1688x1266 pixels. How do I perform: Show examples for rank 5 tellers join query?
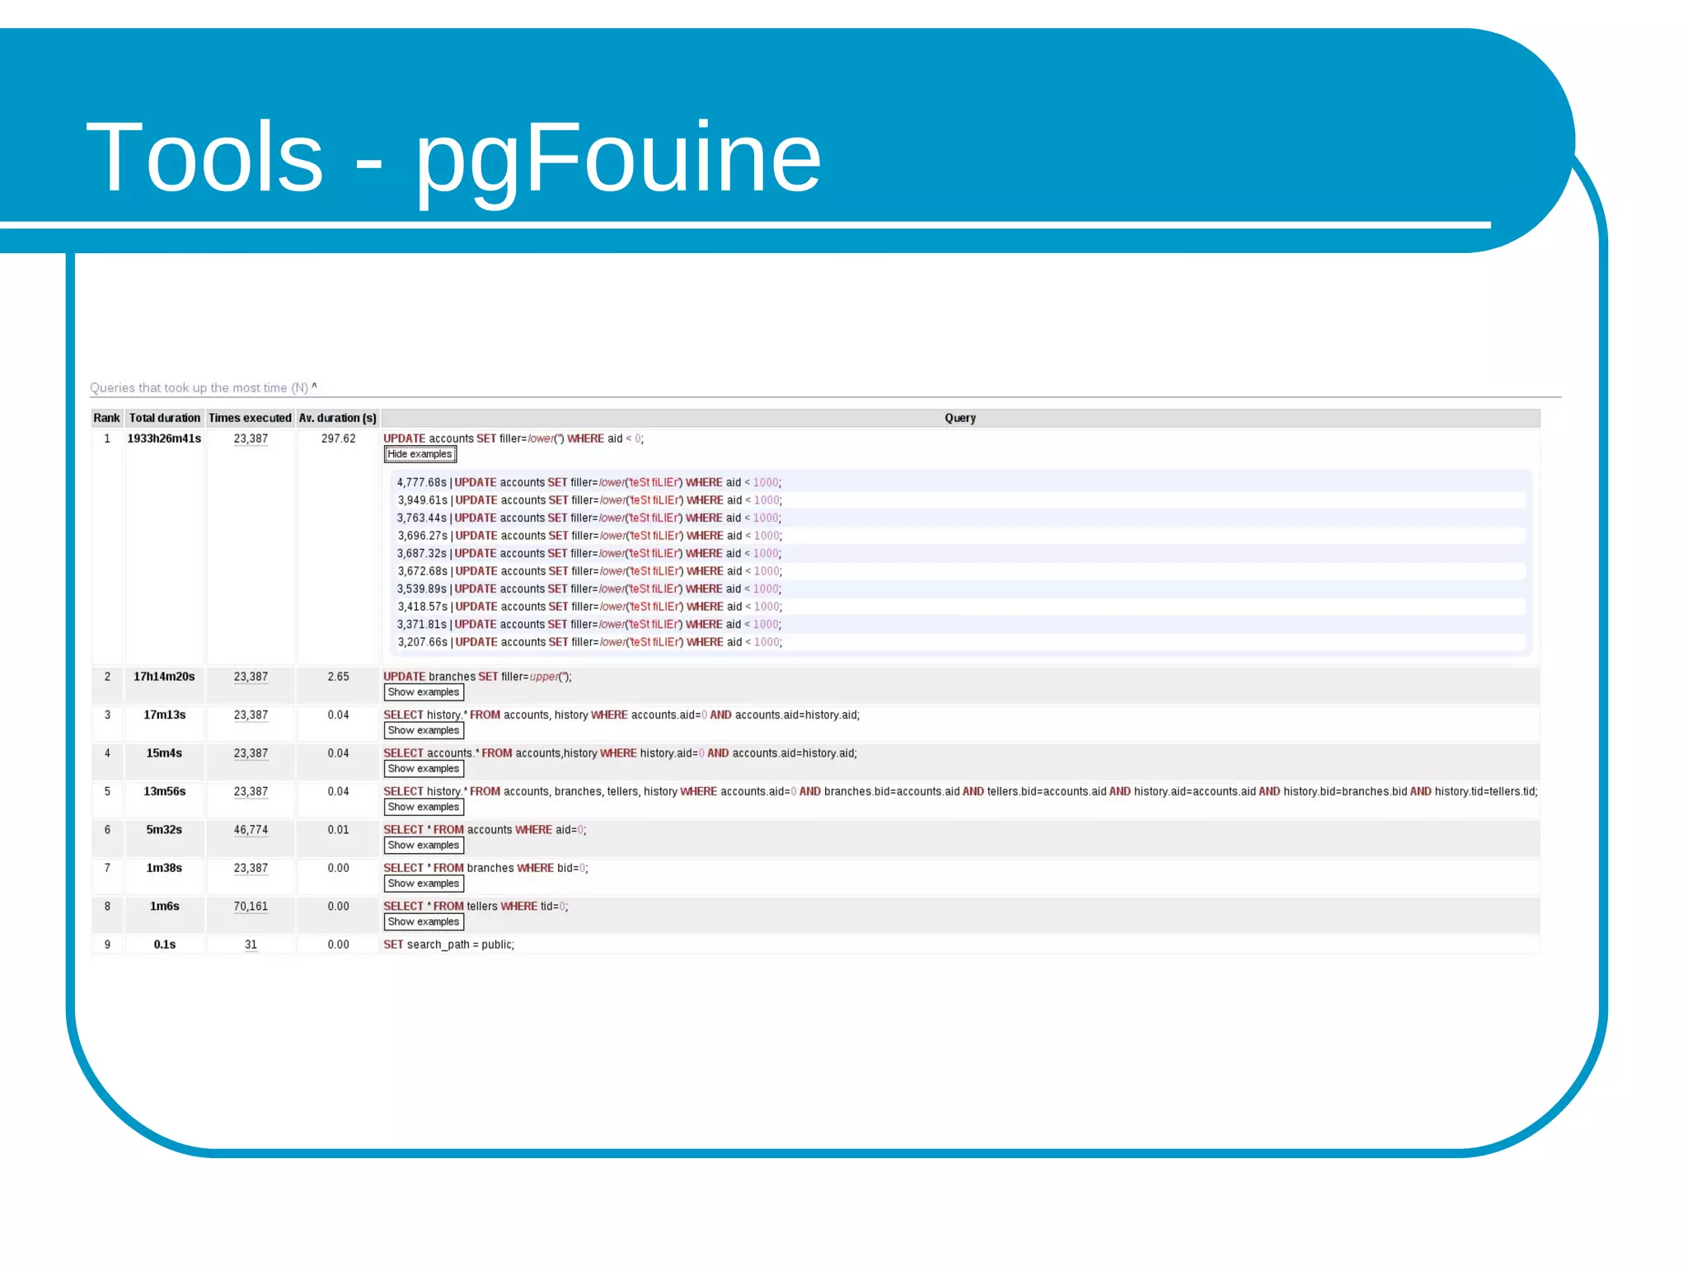coord(424,807)
